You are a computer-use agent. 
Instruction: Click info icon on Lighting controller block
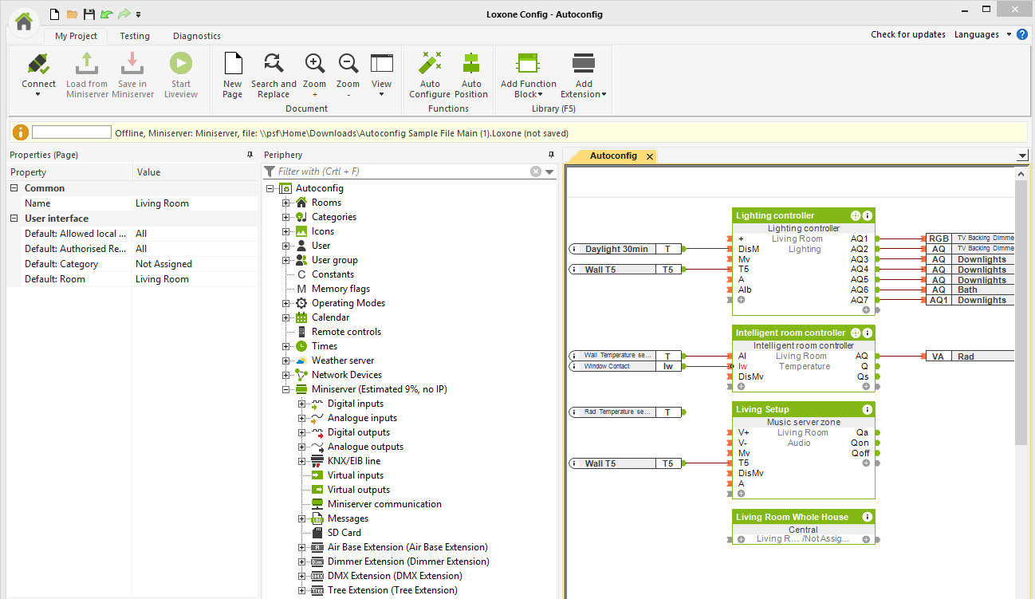pyautogui.click(x=868, y=215)
